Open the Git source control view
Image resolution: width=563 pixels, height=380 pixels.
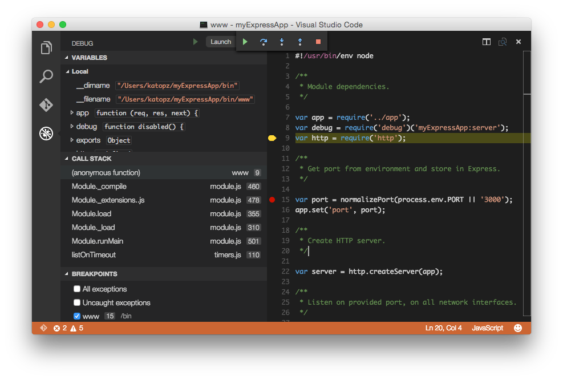coord(46,105)
